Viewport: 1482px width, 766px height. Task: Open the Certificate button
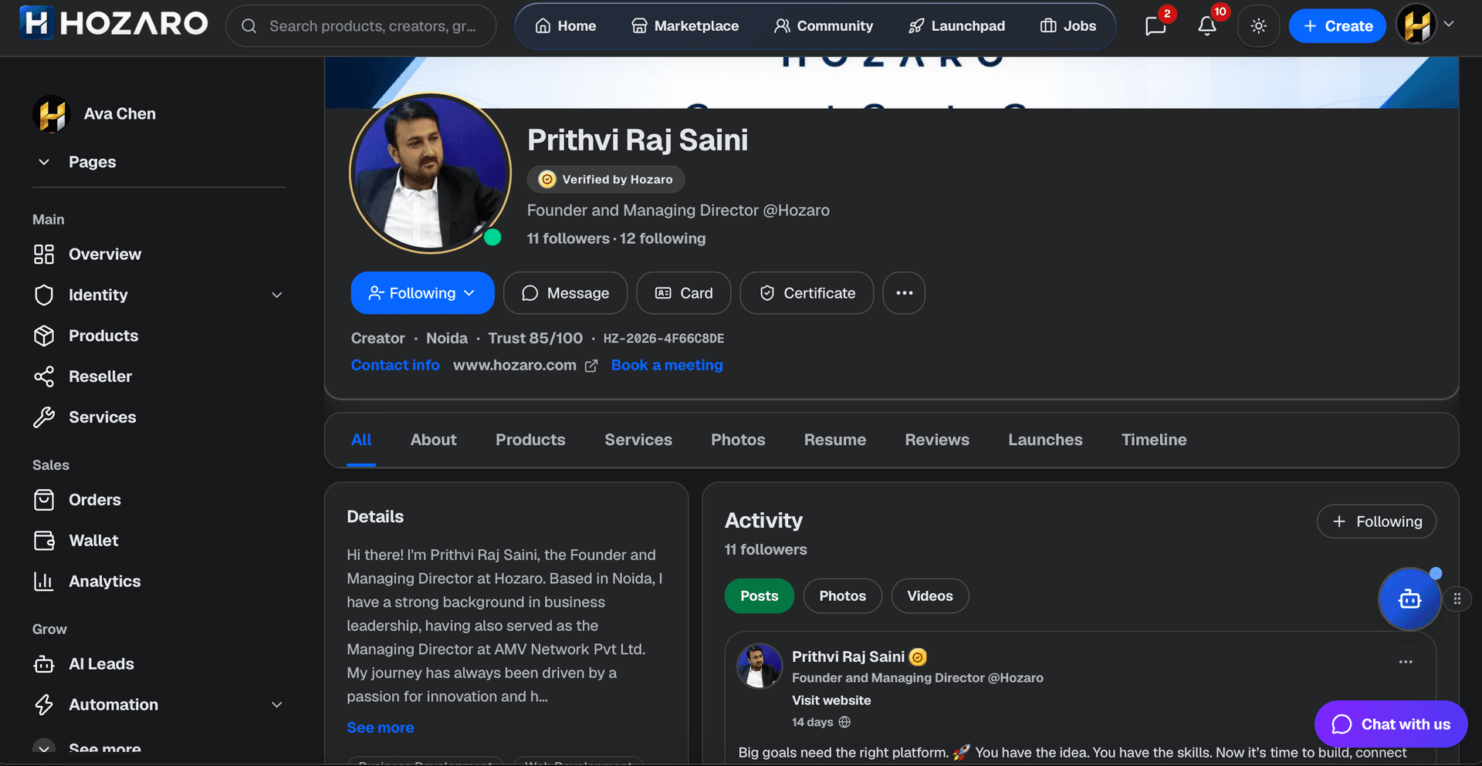click(x=807, y=293)
